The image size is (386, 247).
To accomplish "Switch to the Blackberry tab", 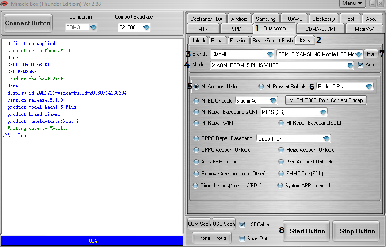I will (x=324, y=19).
